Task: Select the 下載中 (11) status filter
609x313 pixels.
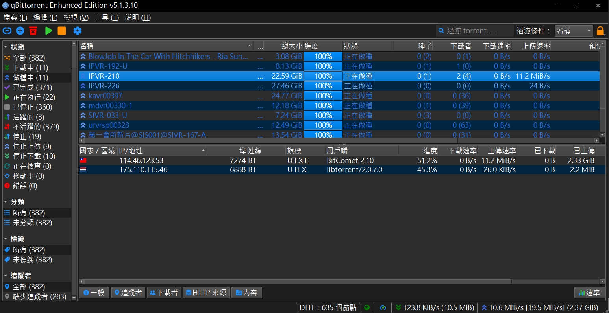Action: tap(37, 68)
